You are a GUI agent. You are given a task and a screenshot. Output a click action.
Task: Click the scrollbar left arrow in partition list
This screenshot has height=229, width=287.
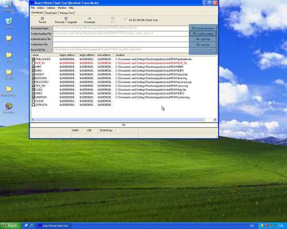coord(33,120)
